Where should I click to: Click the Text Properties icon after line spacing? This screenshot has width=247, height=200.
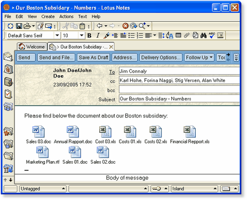[170, 35]
